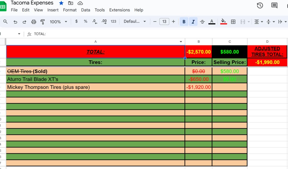The height and width of the screenshot is (169, 288).
Task: Decrease font size with minus button
Action: pos(155,21)
